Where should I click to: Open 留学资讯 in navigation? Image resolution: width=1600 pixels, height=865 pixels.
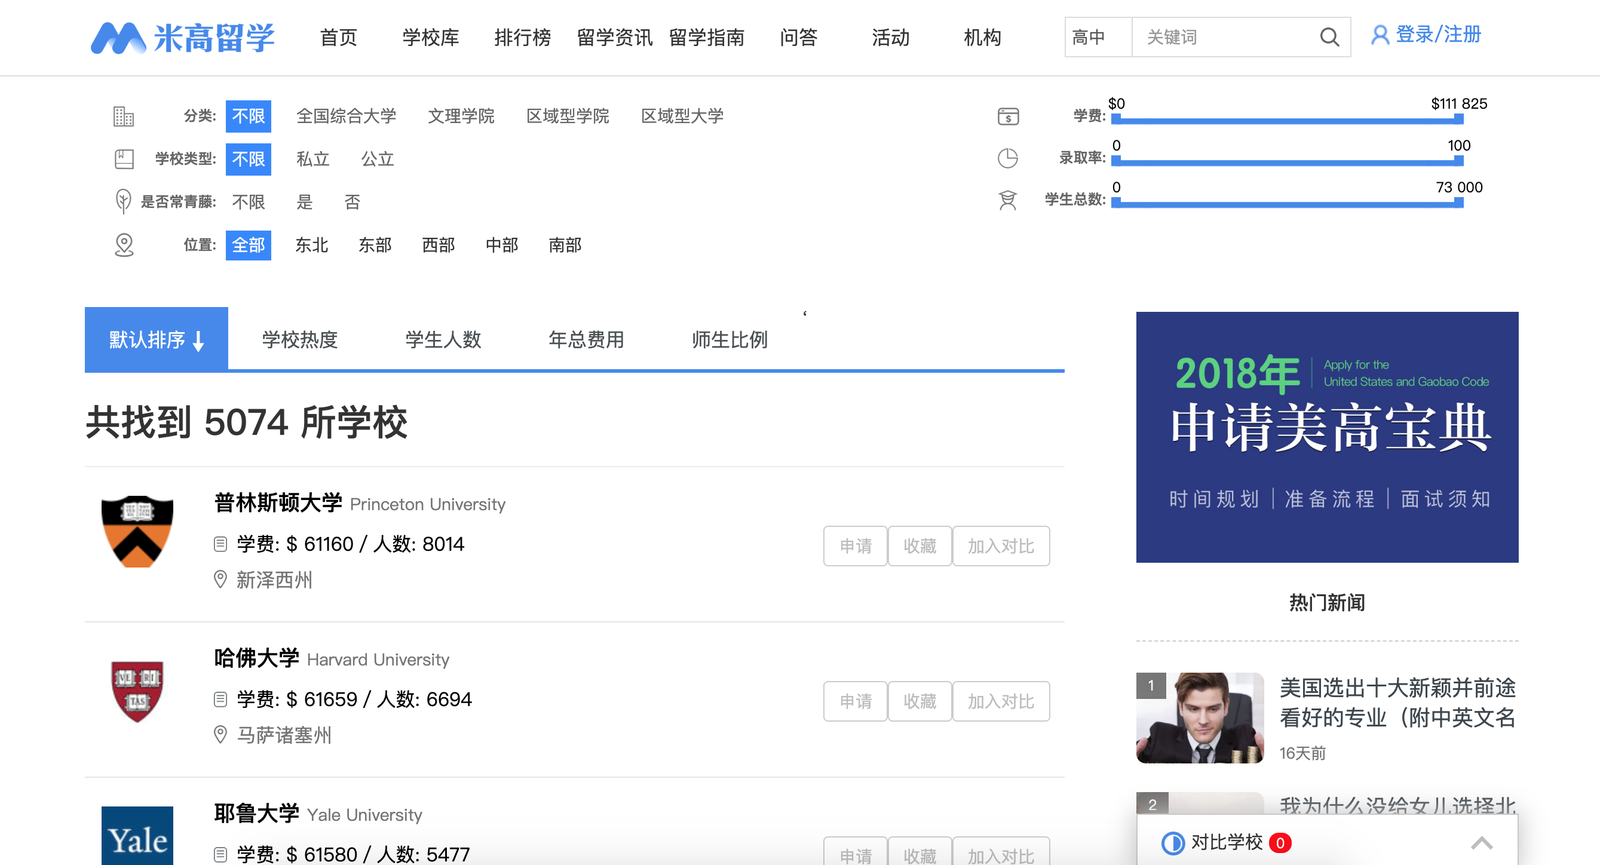click(614, 37)
